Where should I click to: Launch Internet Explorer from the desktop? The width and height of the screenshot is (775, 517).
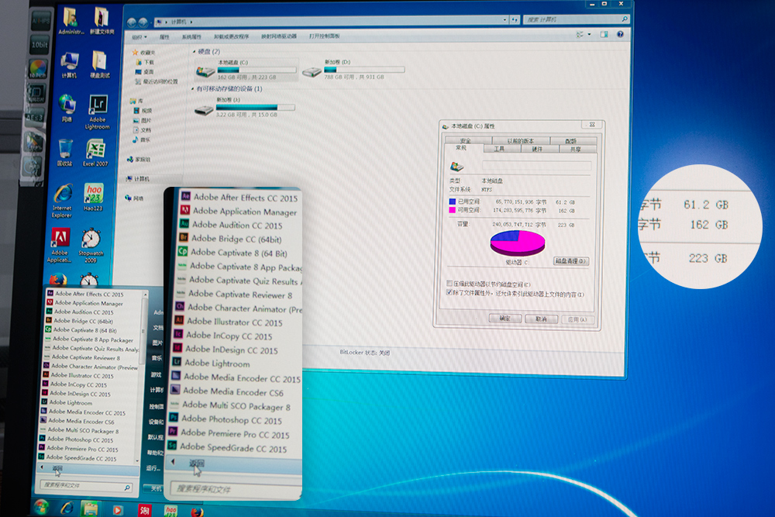[62, 197]
